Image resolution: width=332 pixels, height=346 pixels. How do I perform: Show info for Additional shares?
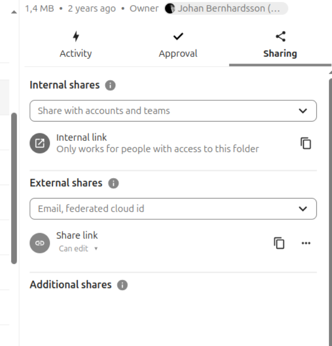122,285
